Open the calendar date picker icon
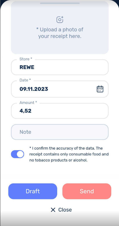 100,89
